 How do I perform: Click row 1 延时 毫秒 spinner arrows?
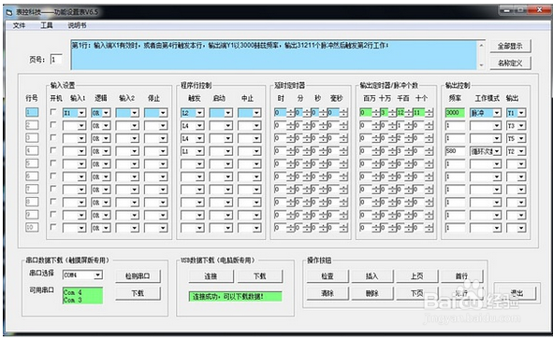(343, 113)
